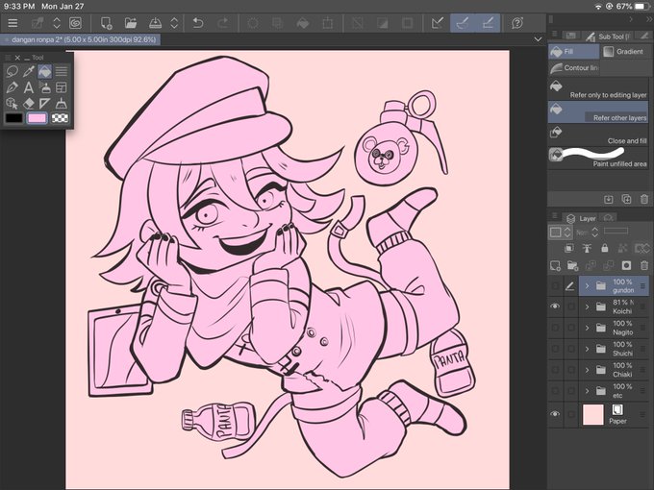Expand the gundon layer folder
This screenshot has width=654, height=490.
587,286
